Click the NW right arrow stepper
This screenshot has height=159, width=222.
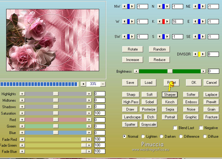pos(132,6)
